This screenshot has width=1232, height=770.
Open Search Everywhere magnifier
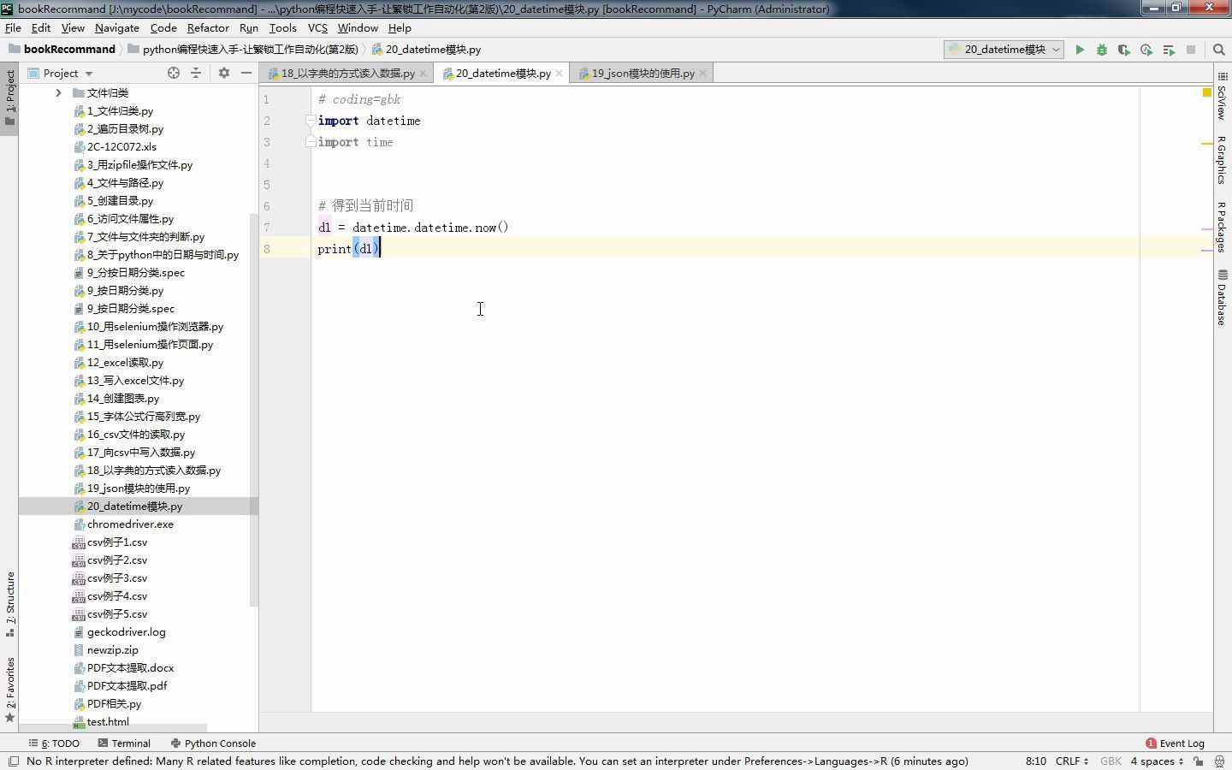tap(1219, 50)
